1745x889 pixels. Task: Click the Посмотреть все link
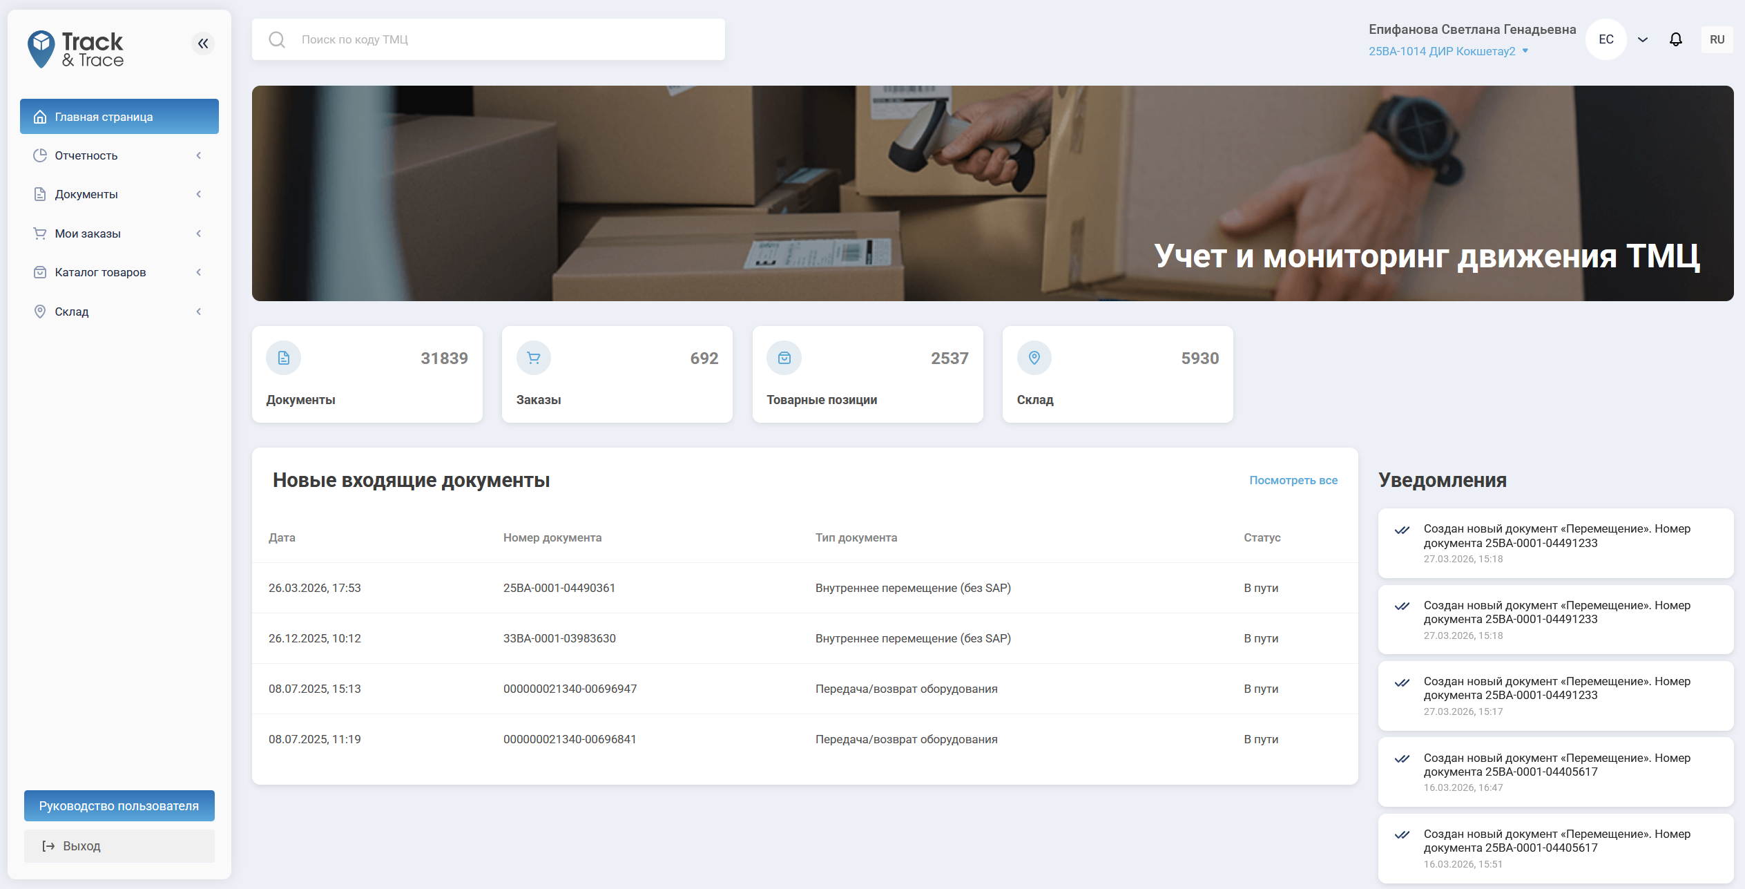point(1293,480)
